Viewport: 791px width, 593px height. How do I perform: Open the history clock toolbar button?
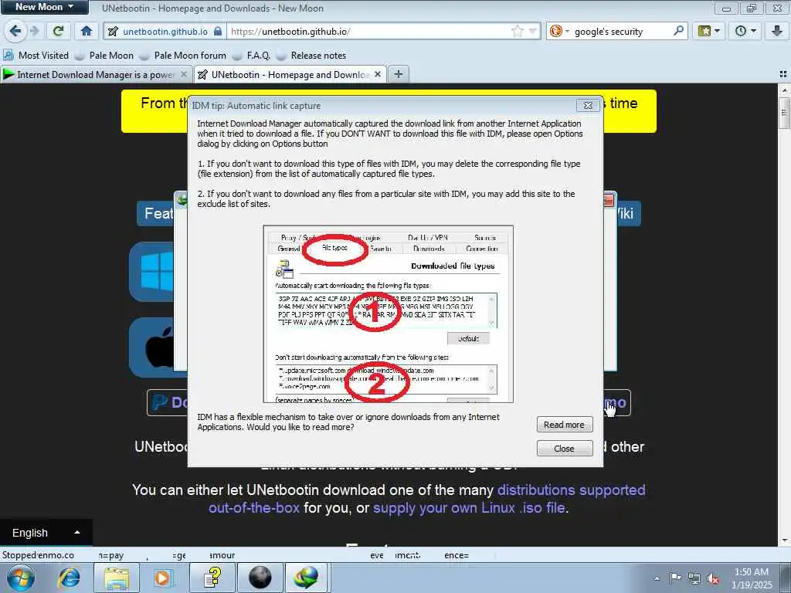coord(745,31)
